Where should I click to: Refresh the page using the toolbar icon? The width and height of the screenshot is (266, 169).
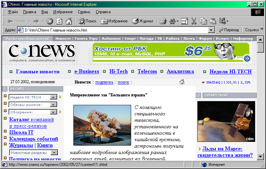pyautogui.click(x=59, y=21)
